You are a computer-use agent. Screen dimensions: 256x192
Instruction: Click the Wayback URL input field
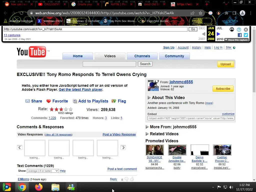(x=95, y=29)
